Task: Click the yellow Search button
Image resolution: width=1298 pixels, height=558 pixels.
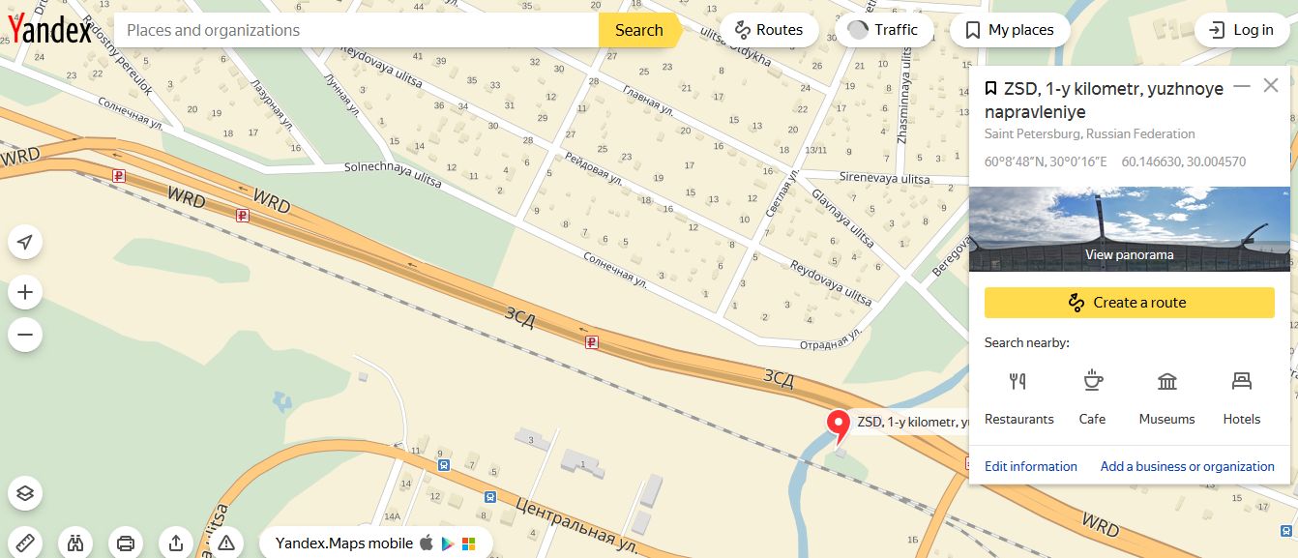Action: 638,30
